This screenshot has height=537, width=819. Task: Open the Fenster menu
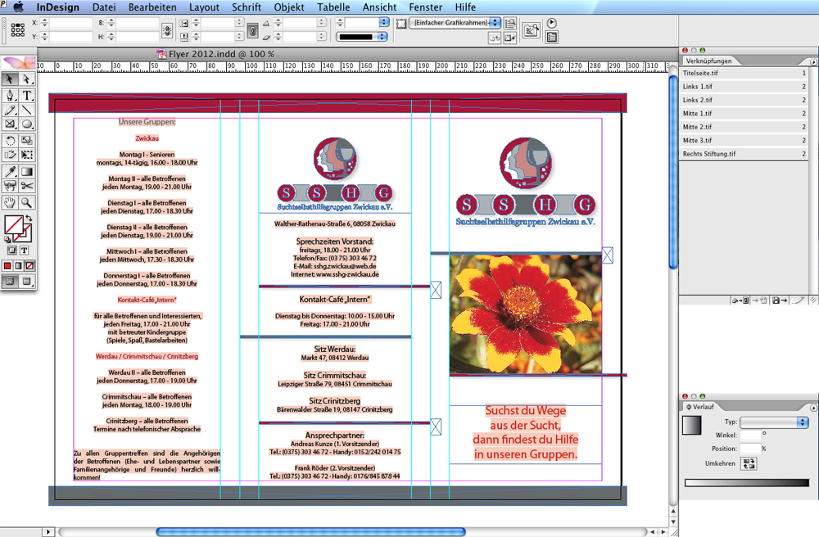pos(425,7)
